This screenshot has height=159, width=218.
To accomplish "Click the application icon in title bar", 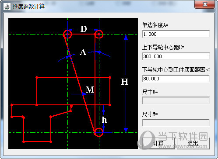I will pos(7,7).
